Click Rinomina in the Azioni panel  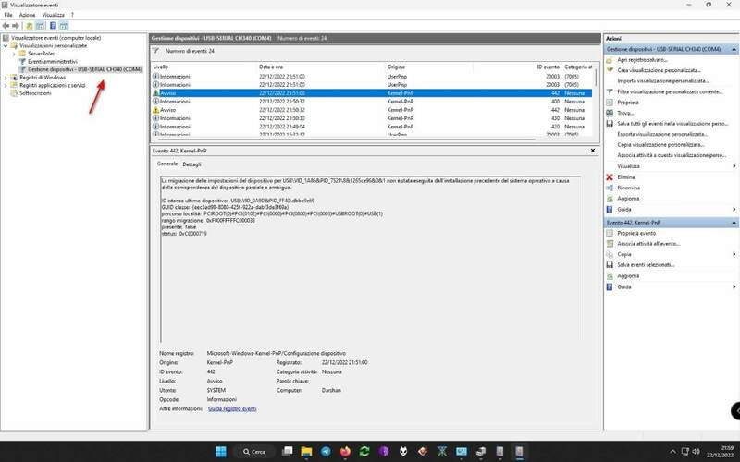click(x=629, y=188)
